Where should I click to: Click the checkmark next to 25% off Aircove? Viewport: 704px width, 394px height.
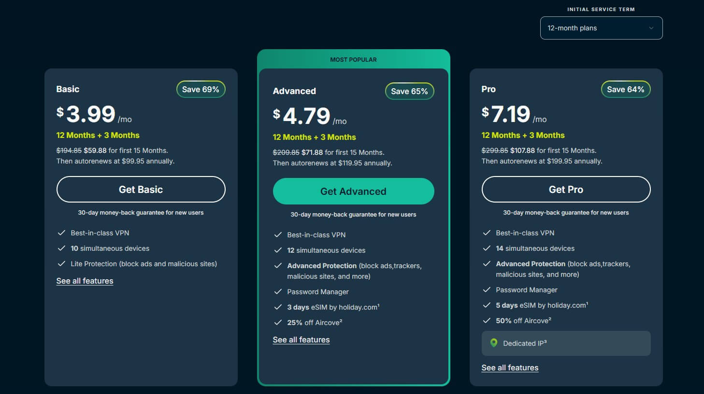(277, 322)
